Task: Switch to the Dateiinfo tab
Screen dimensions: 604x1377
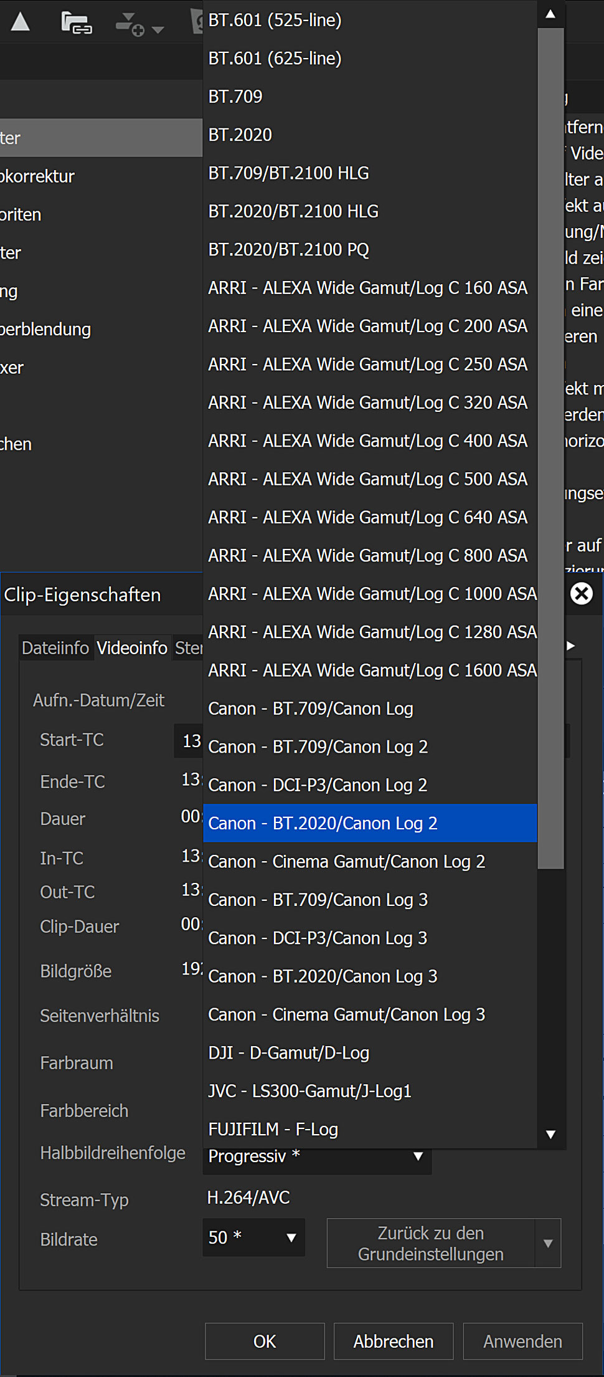Action: pos(55,648)
